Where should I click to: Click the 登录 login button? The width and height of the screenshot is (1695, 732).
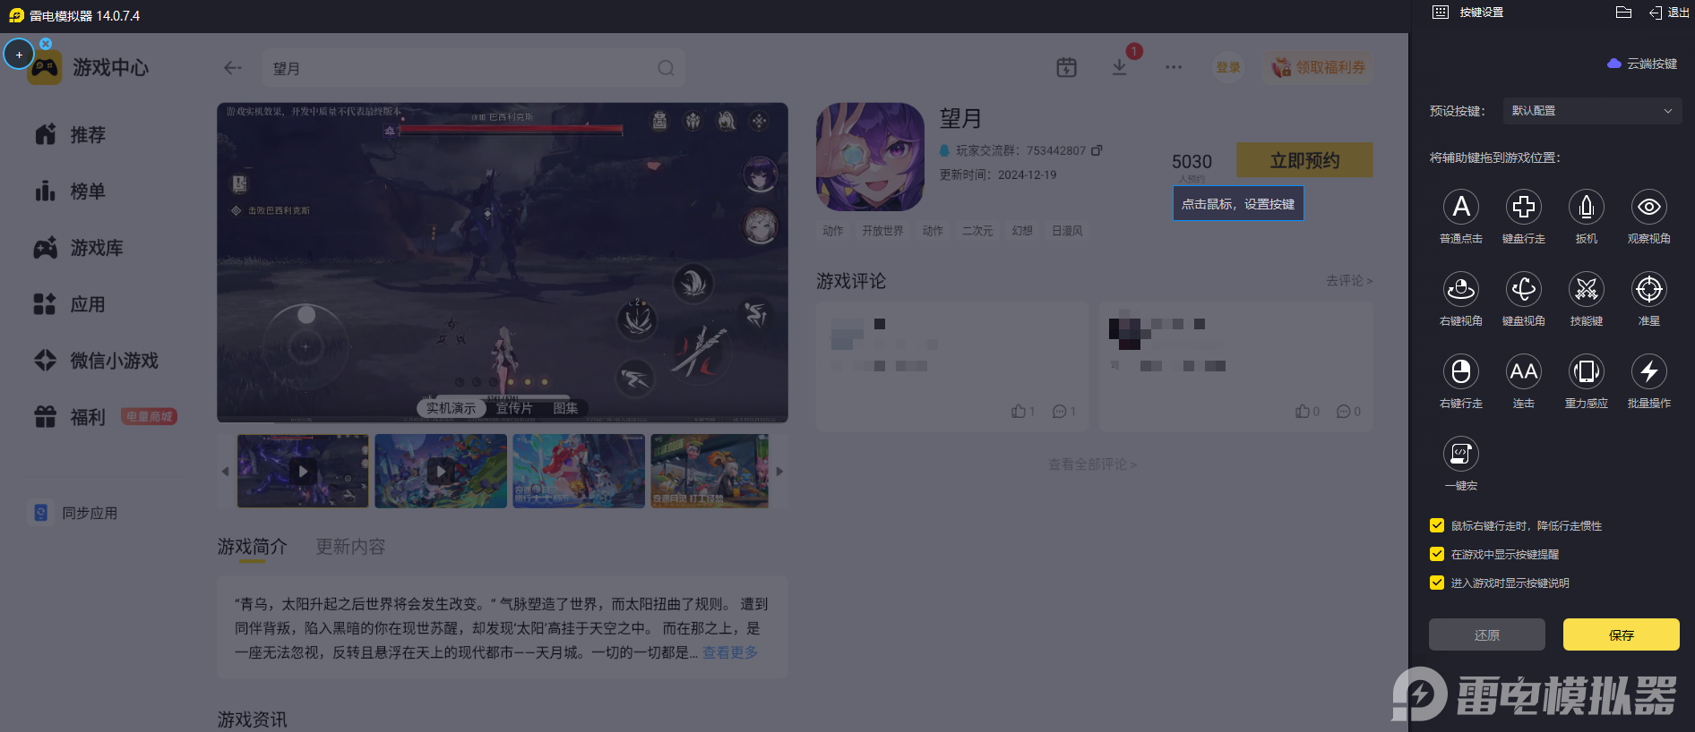pos(1228,67)
